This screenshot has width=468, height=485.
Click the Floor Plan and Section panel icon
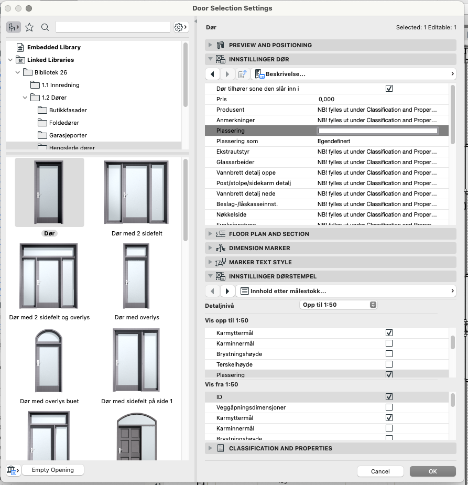(x=221, y=234)
